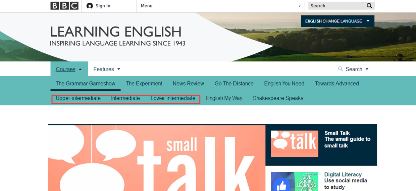The width and height of the screenshot is (416, 191).
Task: Click the BBC Search input field
Action: coord(337,6)
